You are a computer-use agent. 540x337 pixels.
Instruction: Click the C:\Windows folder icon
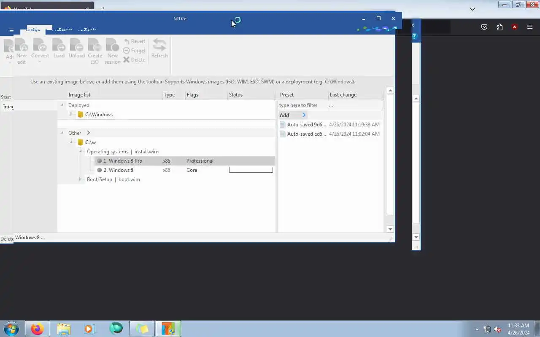point(81,115)
